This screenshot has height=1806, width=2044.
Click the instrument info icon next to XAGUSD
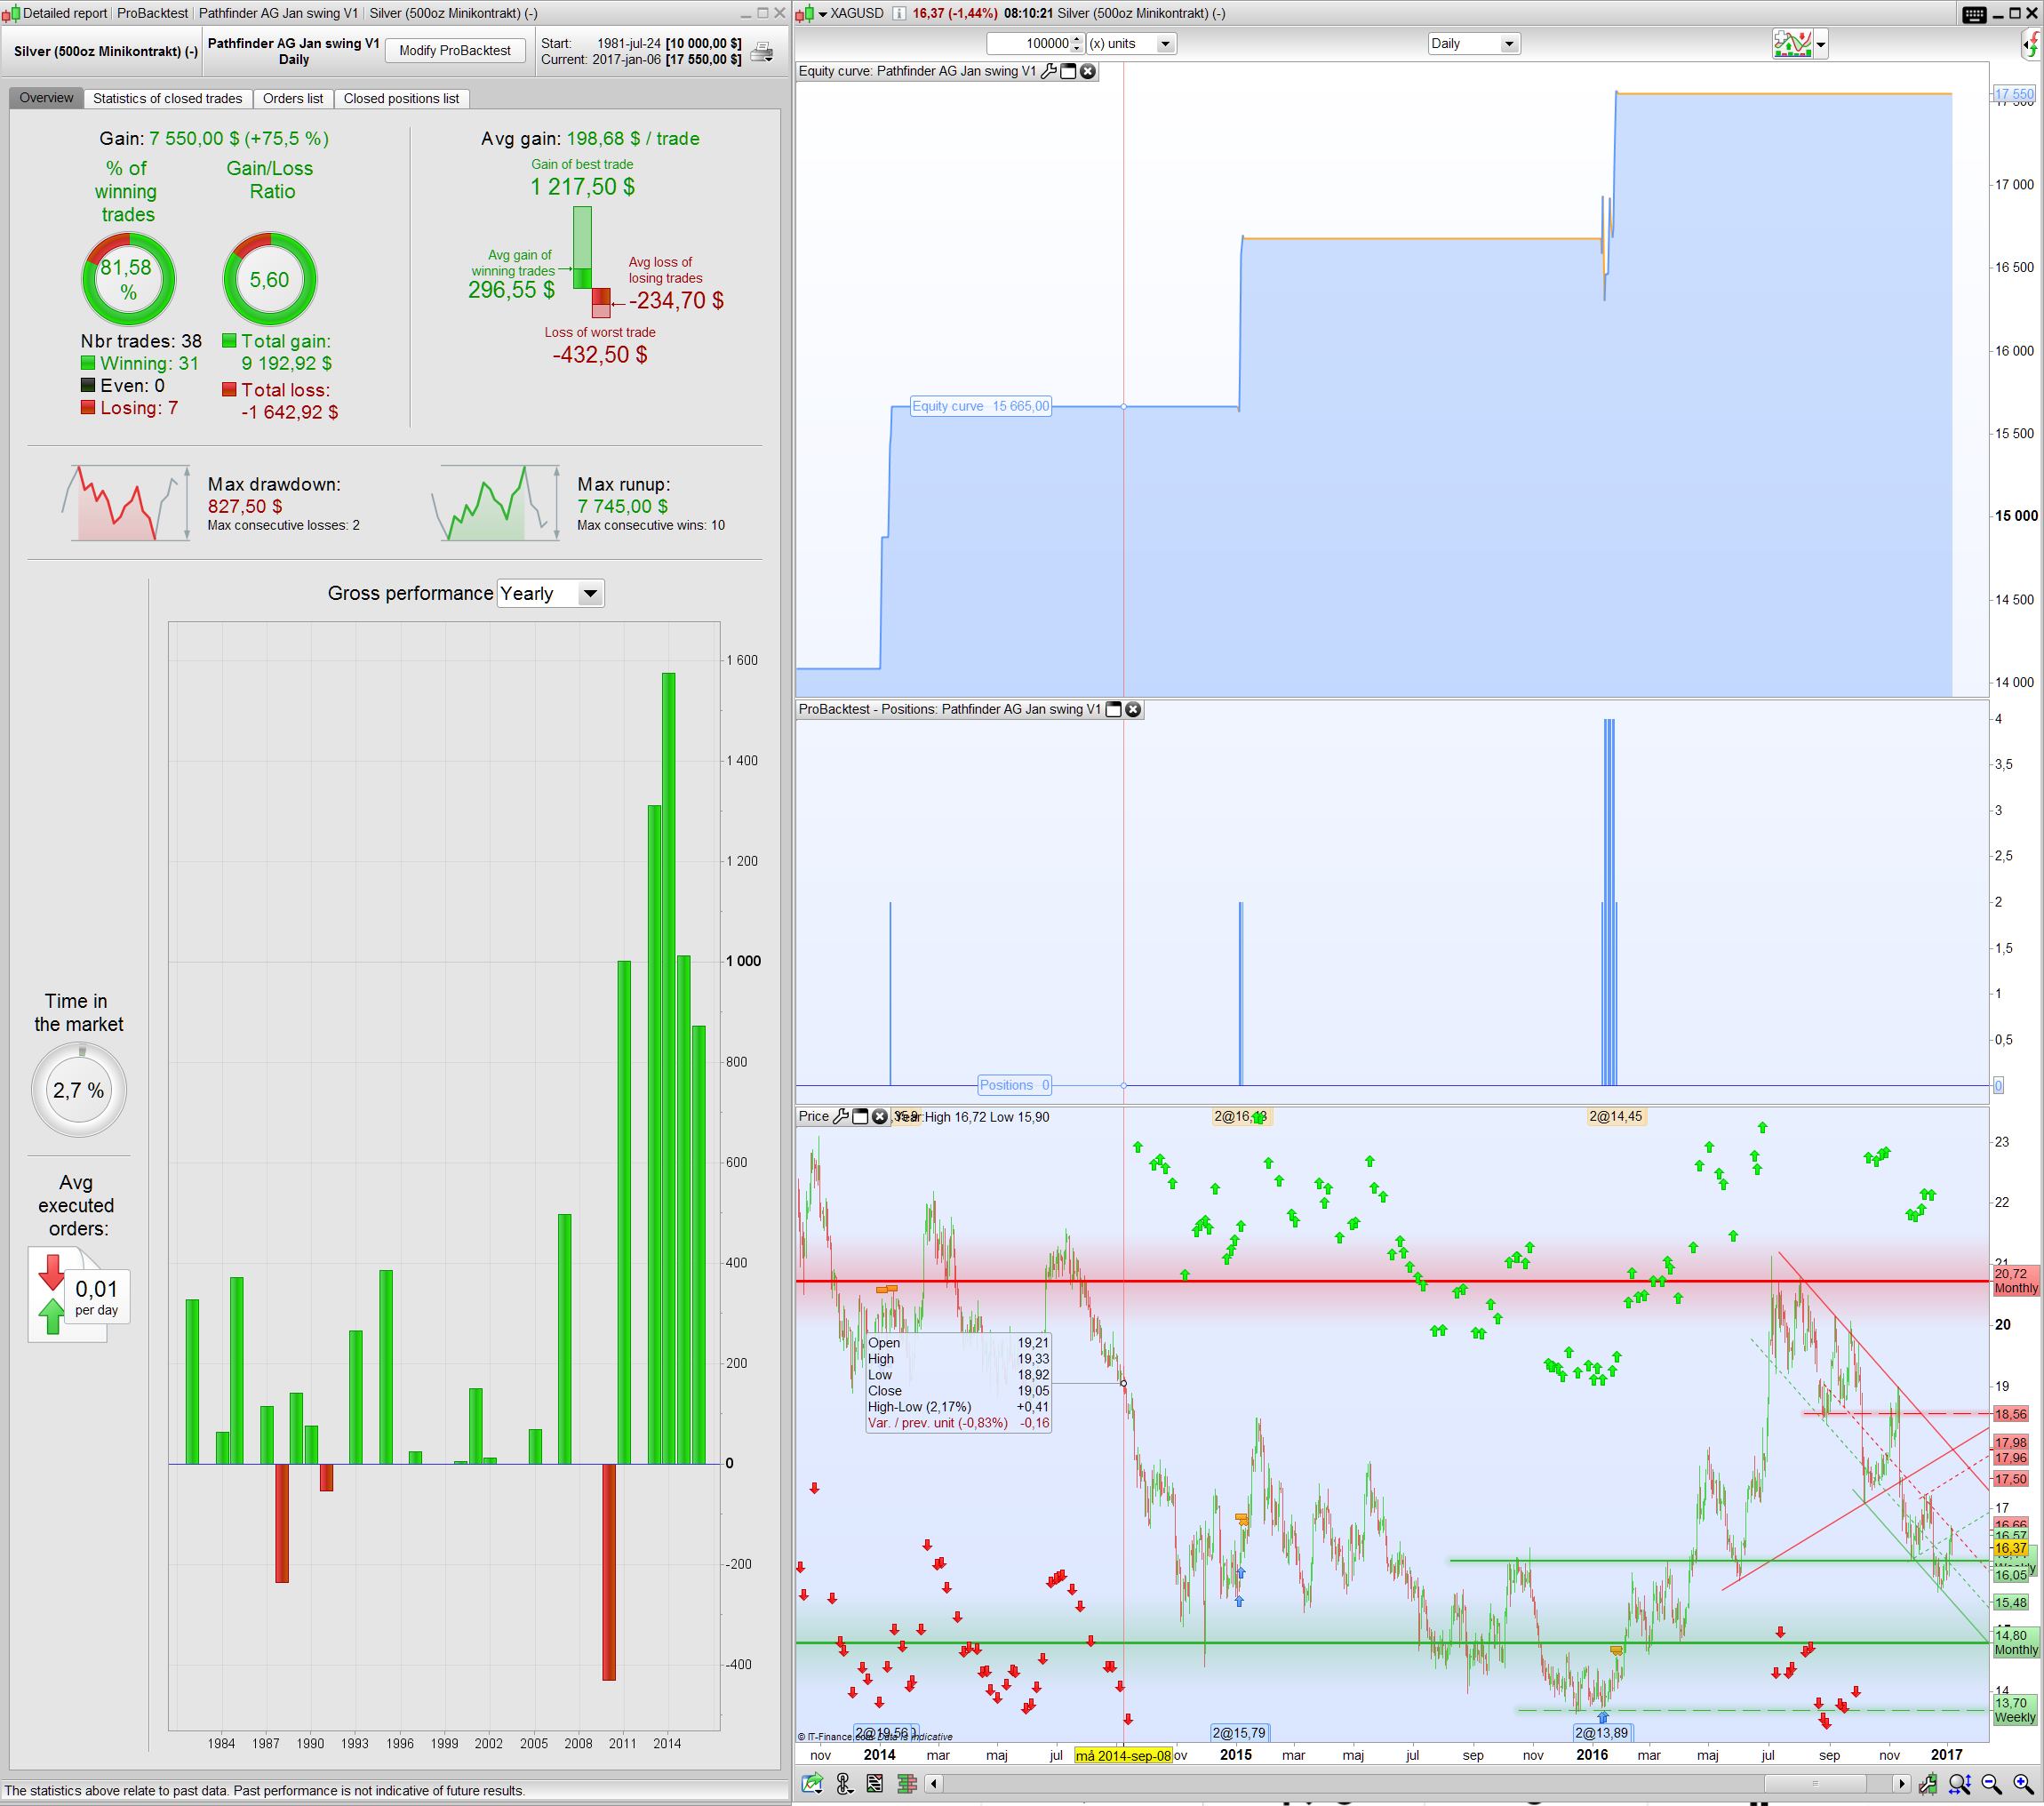tap(898, 13)
